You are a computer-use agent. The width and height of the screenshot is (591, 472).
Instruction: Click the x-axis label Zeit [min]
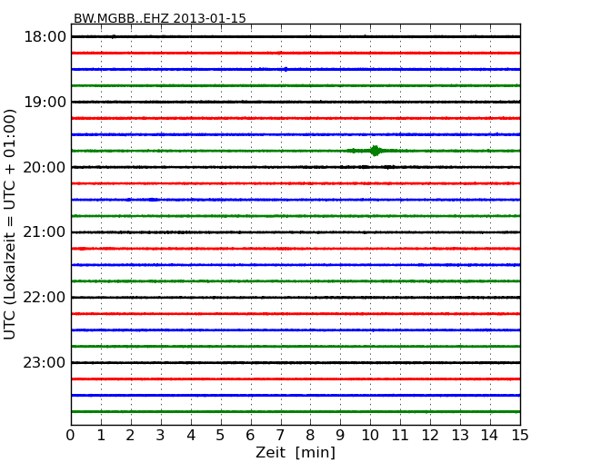(x=295, y=452)
